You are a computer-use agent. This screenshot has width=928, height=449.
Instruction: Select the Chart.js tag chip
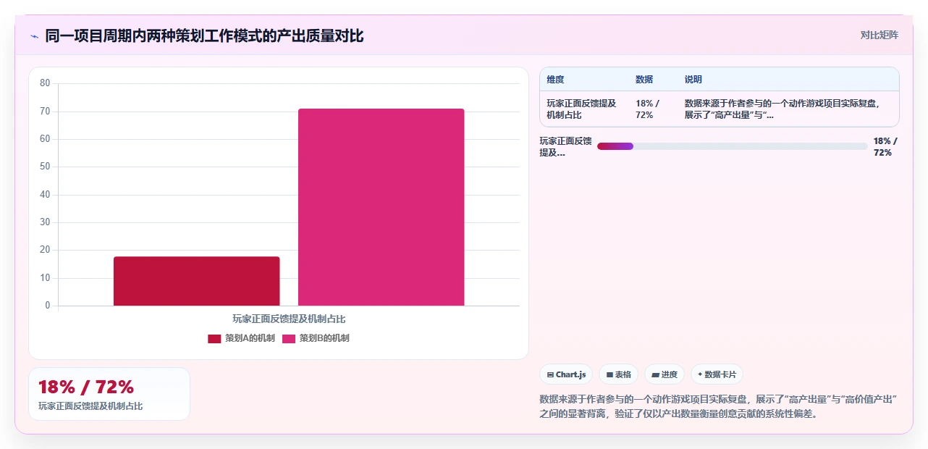pyautogui.click(x=566, y=374)
